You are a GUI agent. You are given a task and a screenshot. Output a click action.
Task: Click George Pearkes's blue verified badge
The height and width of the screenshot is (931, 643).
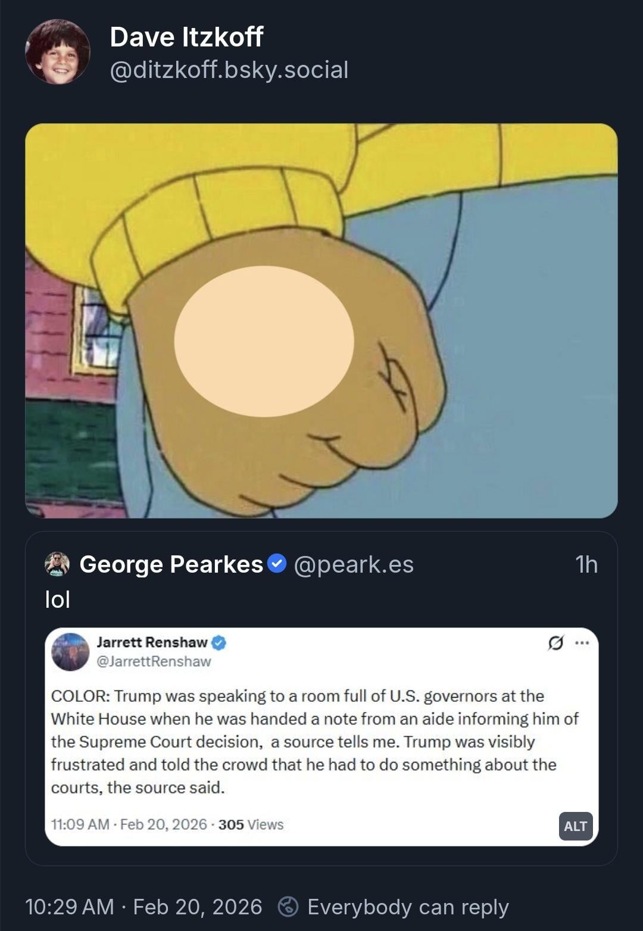tap(277, 563)
